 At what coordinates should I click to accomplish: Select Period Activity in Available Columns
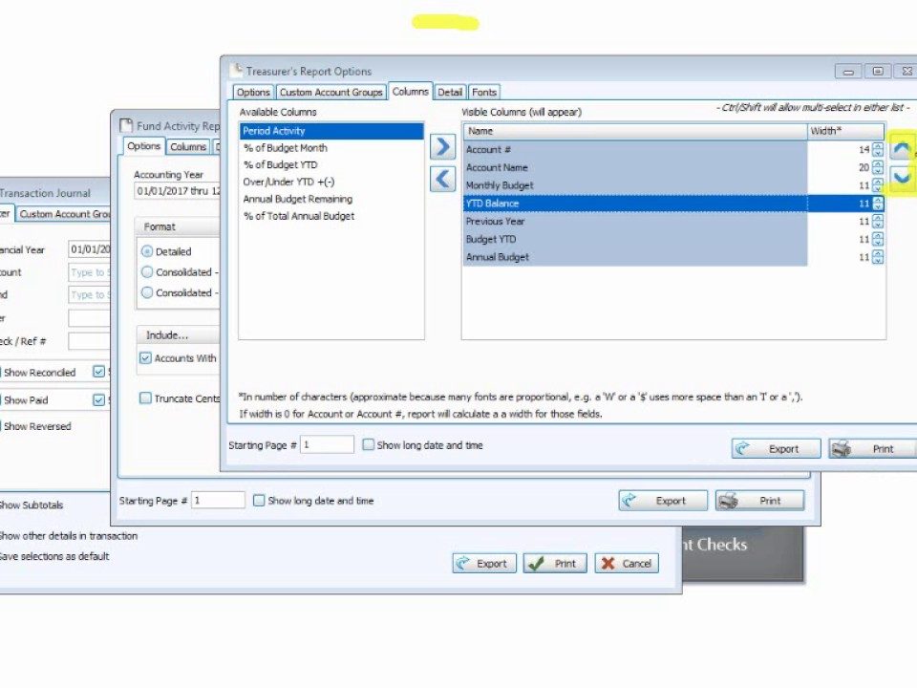point(331,131)
